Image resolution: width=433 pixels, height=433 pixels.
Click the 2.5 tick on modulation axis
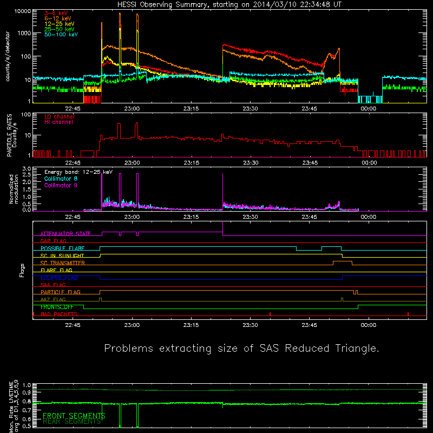click(27, 175)
